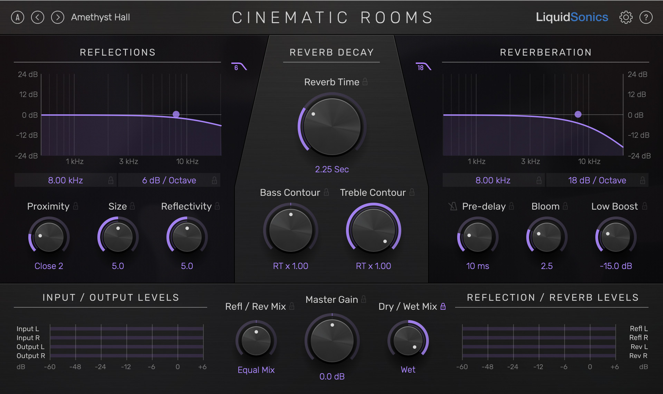Click the Bass Contour knob
Screen dimensions: 663x394
pos(291,230)
